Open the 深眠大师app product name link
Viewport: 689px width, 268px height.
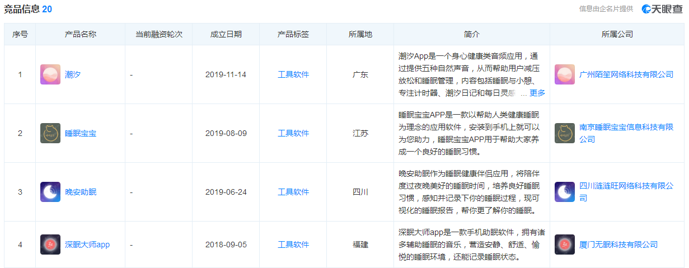click(x=87, y=245)
